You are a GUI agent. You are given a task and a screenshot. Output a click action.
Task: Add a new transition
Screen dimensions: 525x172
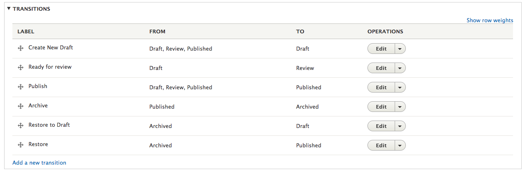coord(39,163)
